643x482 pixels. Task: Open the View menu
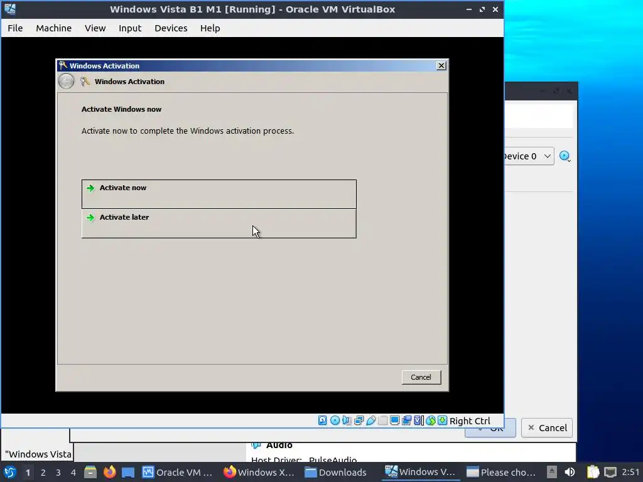(95, 28)
